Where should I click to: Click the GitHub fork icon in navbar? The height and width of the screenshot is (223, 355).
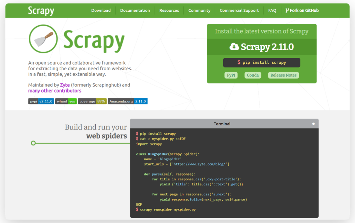(x=287, y=10)
